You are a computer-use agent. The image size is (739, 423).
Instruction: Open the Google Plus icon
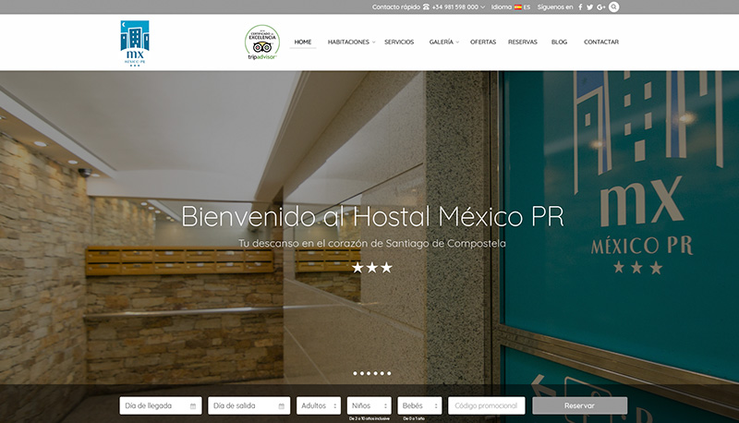601,6
